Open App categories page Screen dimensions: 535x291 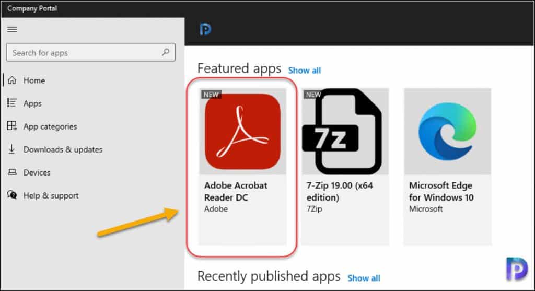50,126
